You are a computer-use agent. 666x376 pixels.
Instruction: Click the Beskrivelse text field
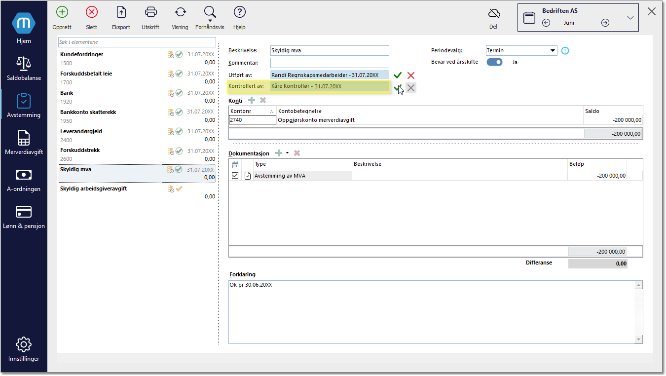(330, 50)
